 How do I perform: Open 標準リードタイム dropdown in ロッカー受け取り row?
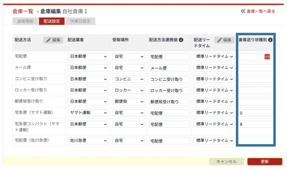pyautogui.click(x=214, y=90)
